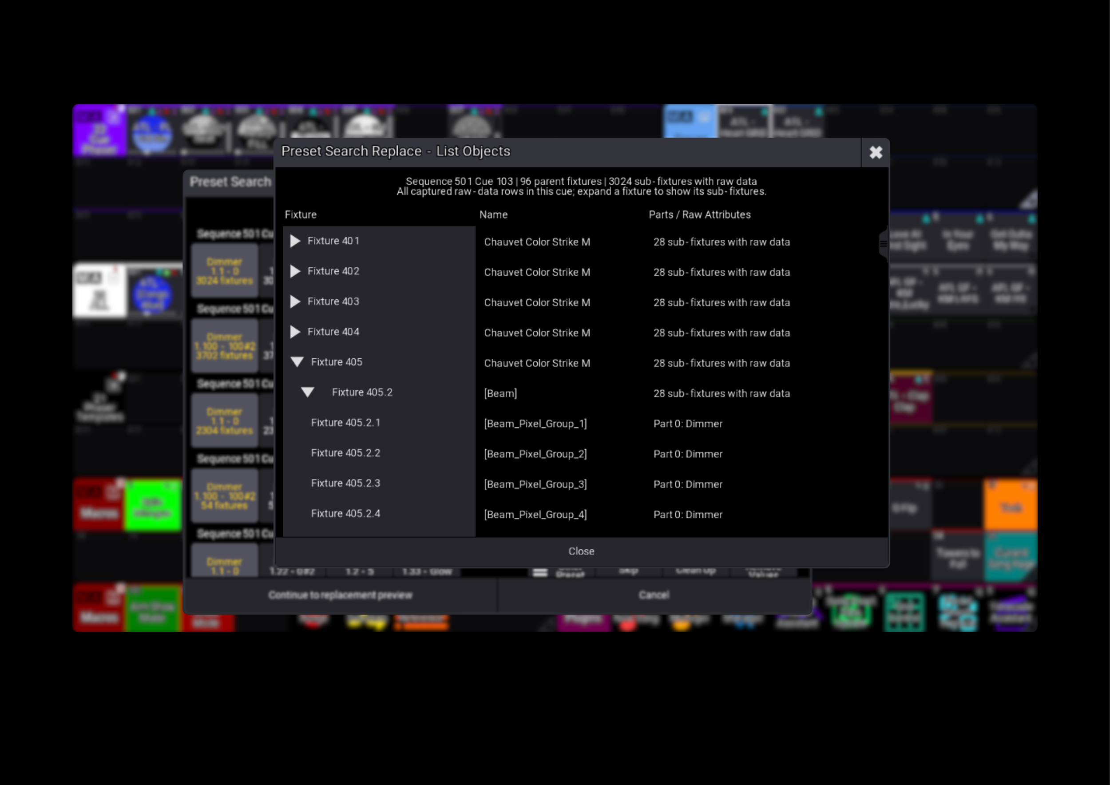The image size is (1110, 785).
Task: Click Continue to replacement preview
Action: (341, 595)
